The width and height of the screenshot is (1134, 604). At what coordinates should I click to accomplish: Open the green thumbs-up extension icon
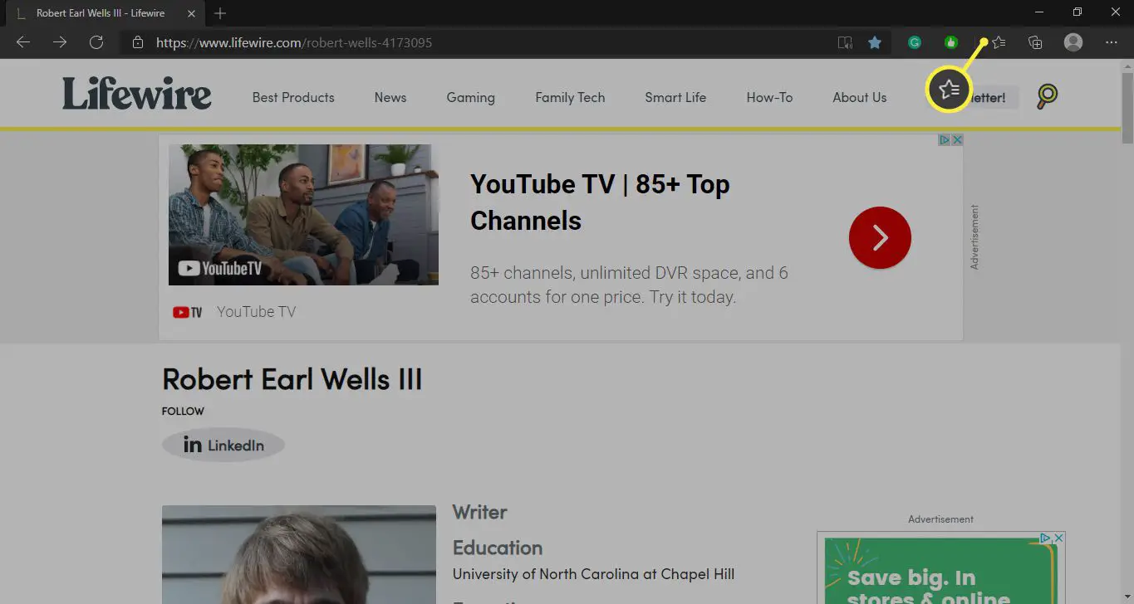[x=951, y=42]
